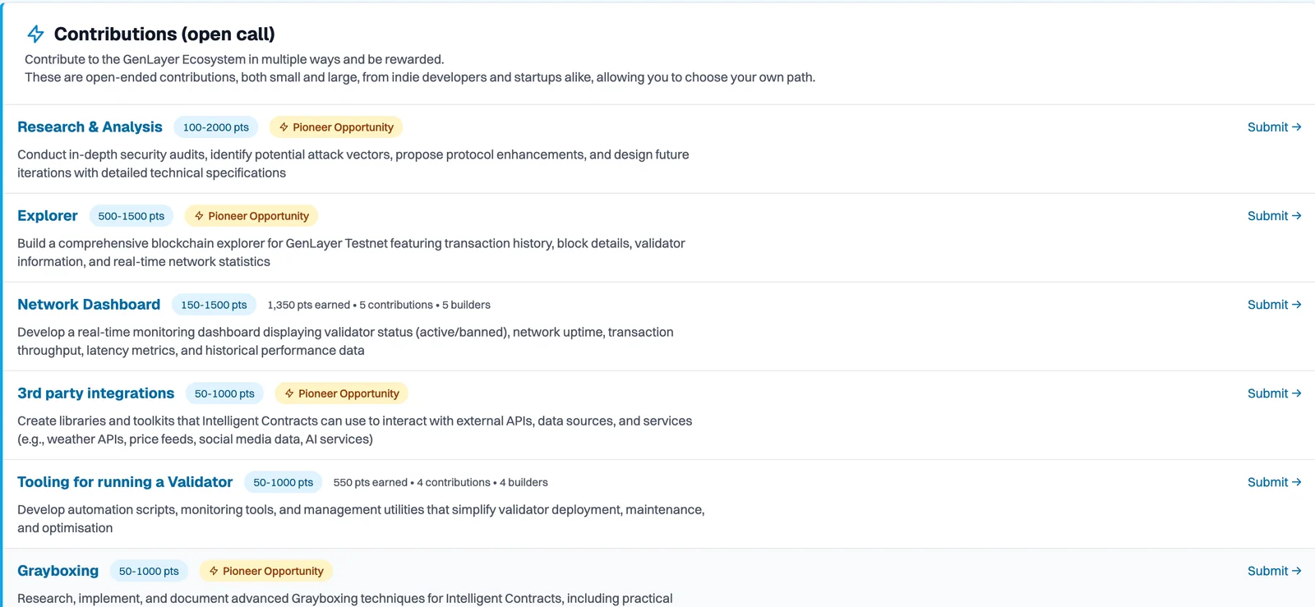1315x607 pixels.
Task: Open the Research & Analysis title link
Action: (90, 127)
